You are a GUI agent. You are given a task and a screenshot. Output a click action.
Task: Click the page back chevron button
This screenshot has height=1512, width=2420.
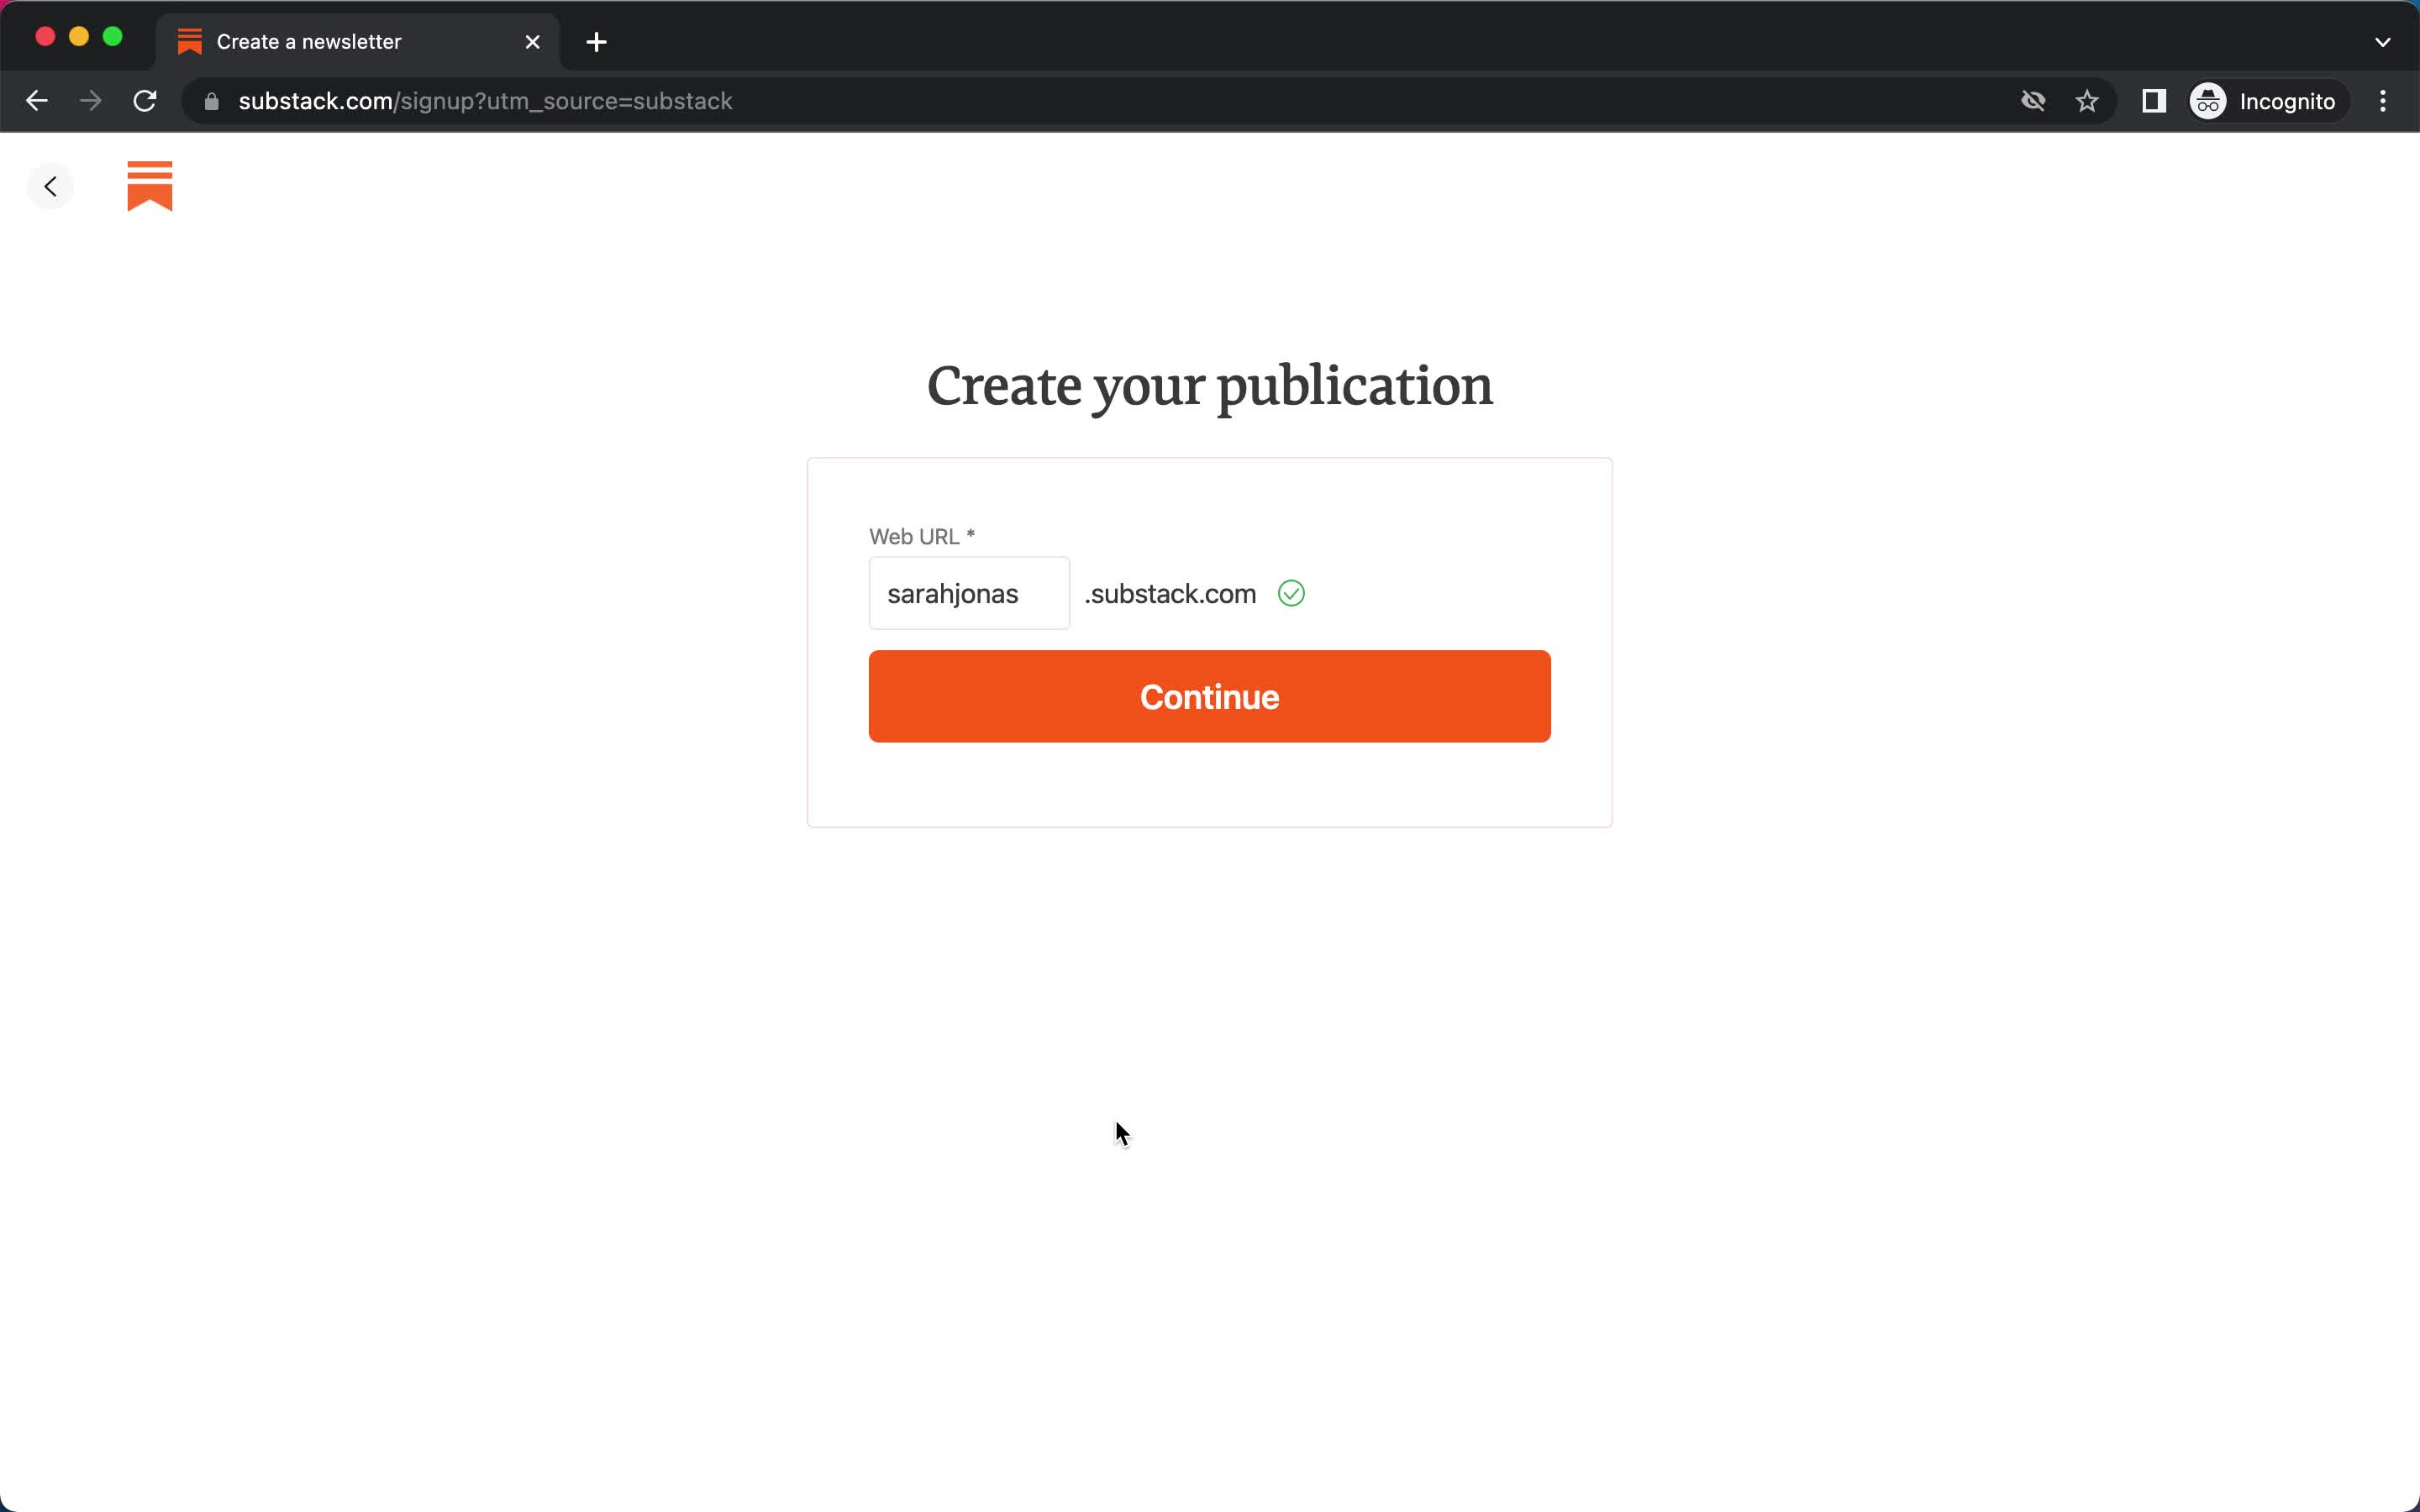pos(50,186)
